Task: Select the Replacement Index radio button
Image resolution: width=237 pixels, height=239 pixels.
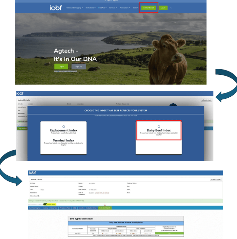Action: tap(64, 126)
